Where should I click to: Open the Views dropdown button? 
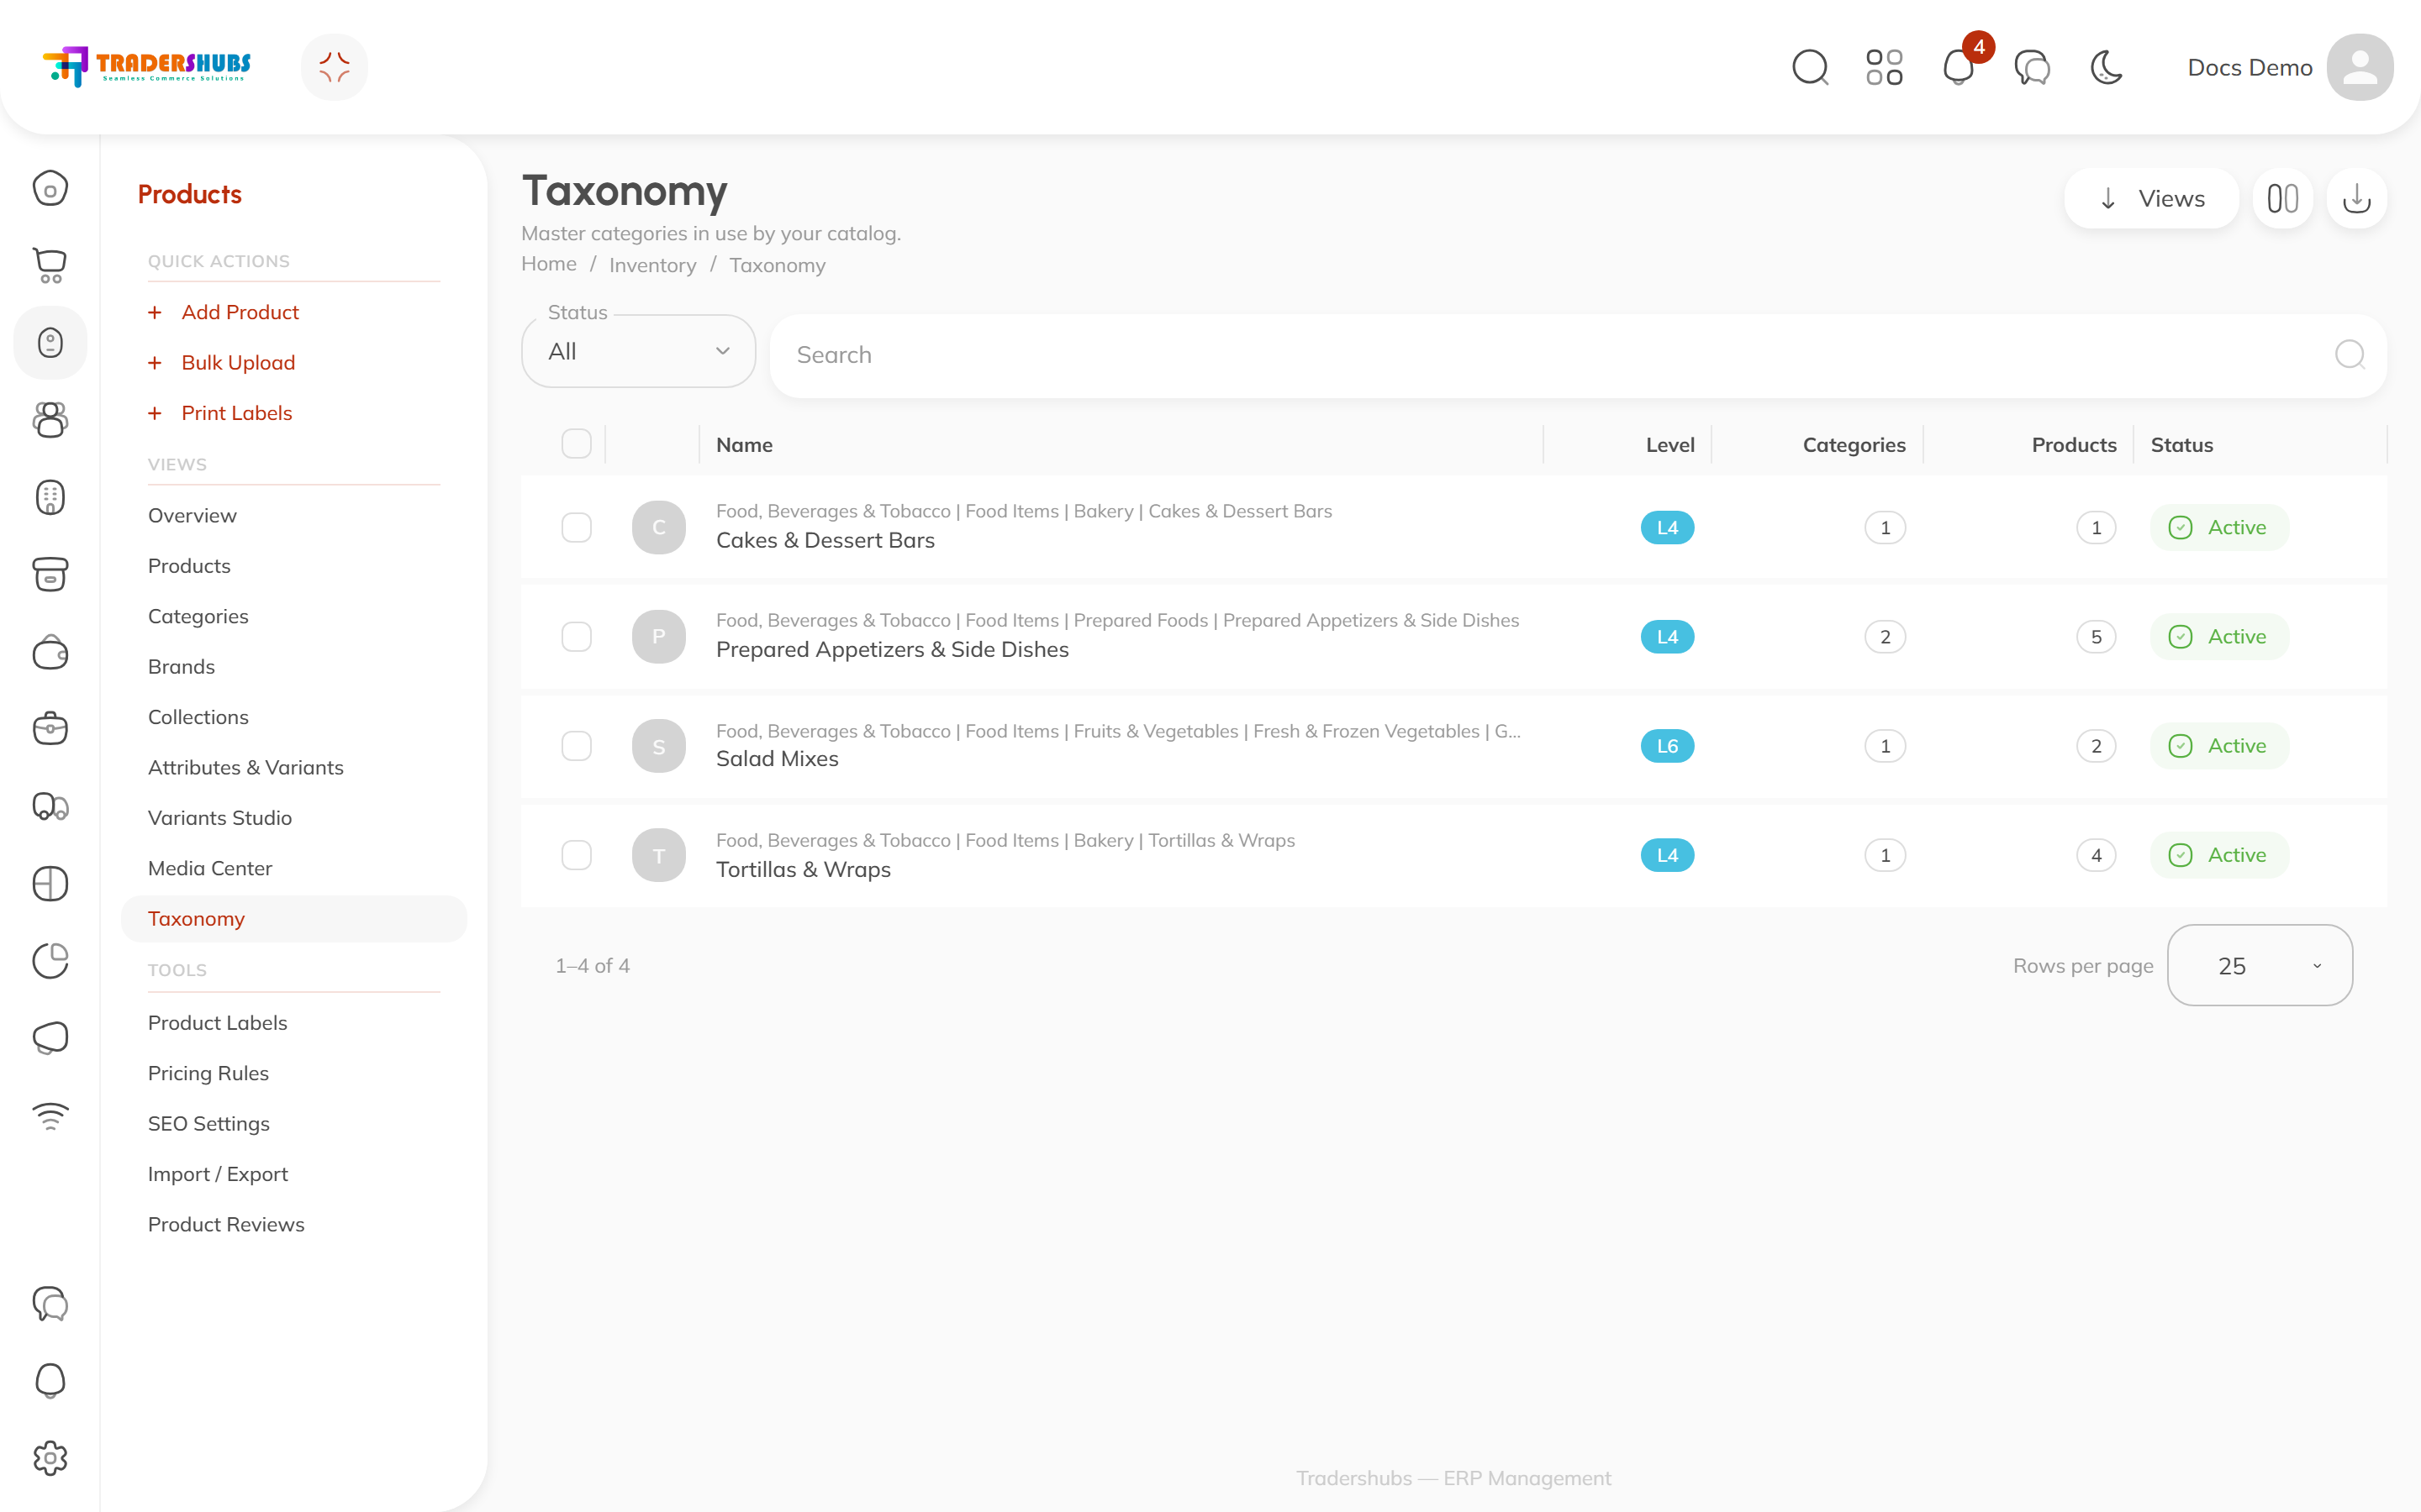point(2151,198)
